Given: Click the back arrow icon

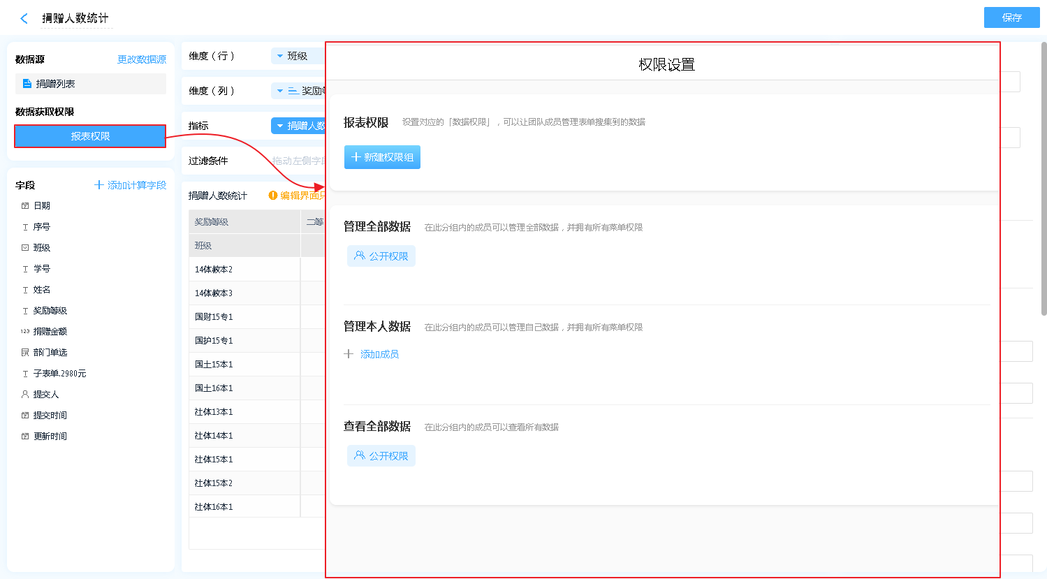Looking at the screenshot, I should [24, 19].
